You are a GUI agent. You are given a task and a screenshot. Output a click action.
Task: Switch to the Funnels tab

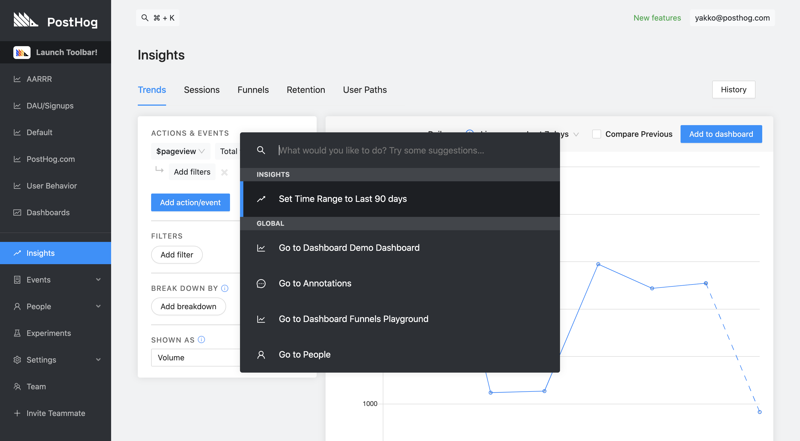[253, 90]
